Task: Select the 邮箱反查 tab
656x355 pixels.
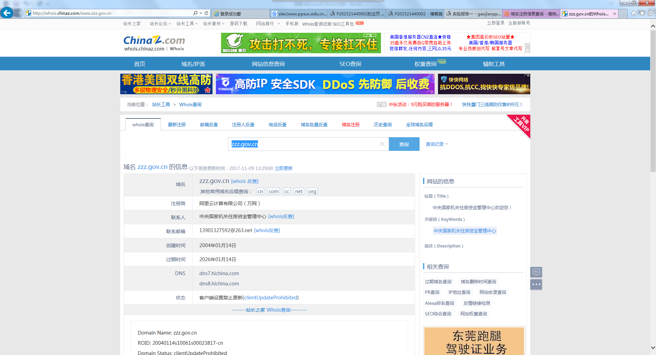Action: tap(209, 125)
